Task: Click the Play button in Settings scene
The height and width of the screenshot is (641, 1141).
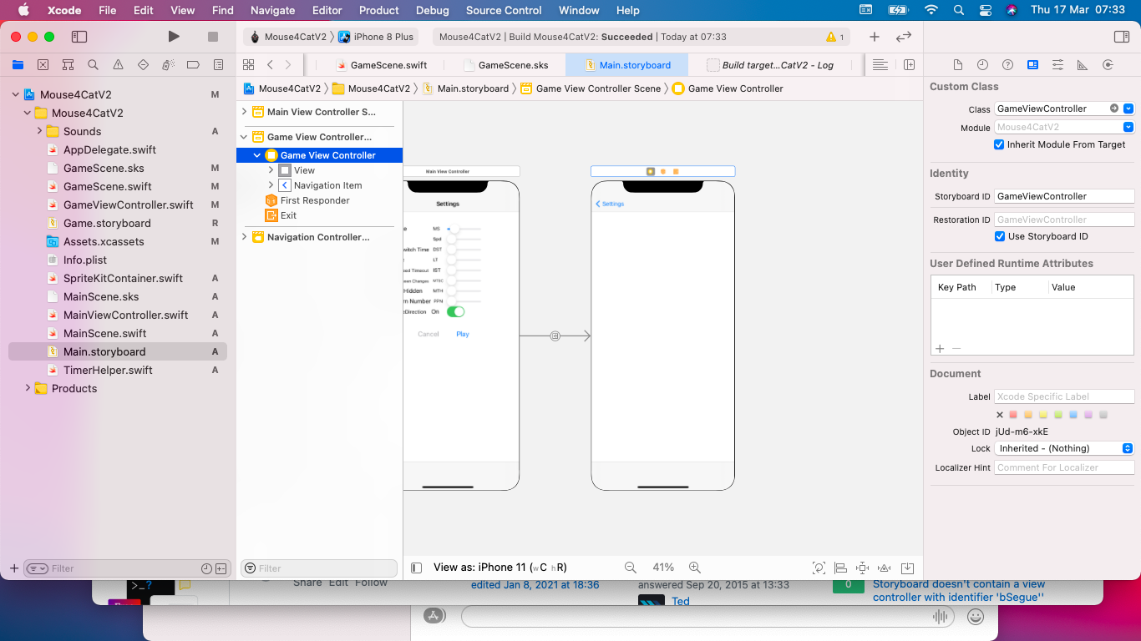Action: pos(463,334)
